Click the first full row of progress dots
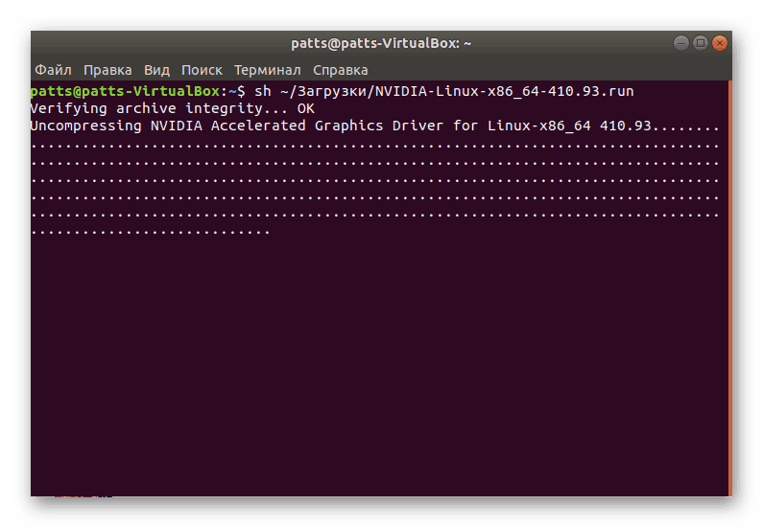Image resolution: width=763 pixels, height=528 pixels. click(374, 145)
